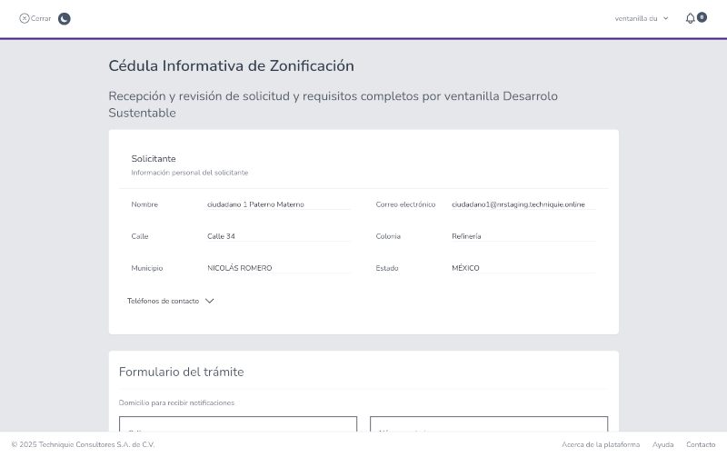Screen dimensions: 727x457
Task: Open the notifications bell icon
Action: (690, 18)
